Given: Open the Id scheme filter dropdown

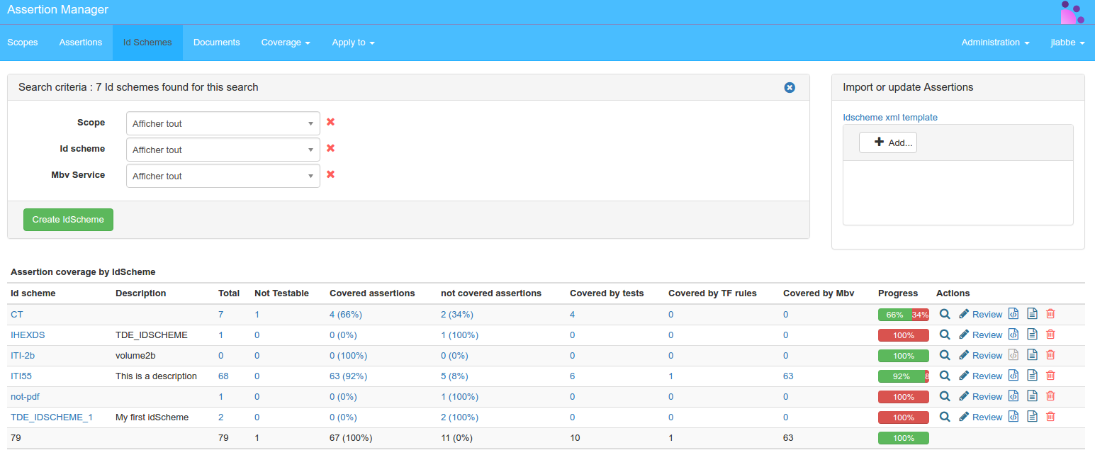Looking at the screenshot, I should pos(223,150).
